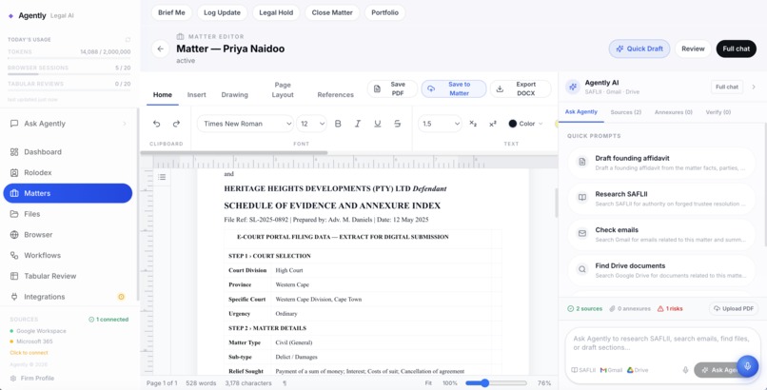Open the black Full chat button

[x=737, y=49]
